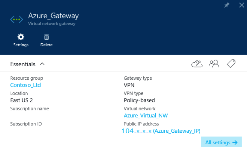Click the Public IP address label

click(x=141, y=124)
